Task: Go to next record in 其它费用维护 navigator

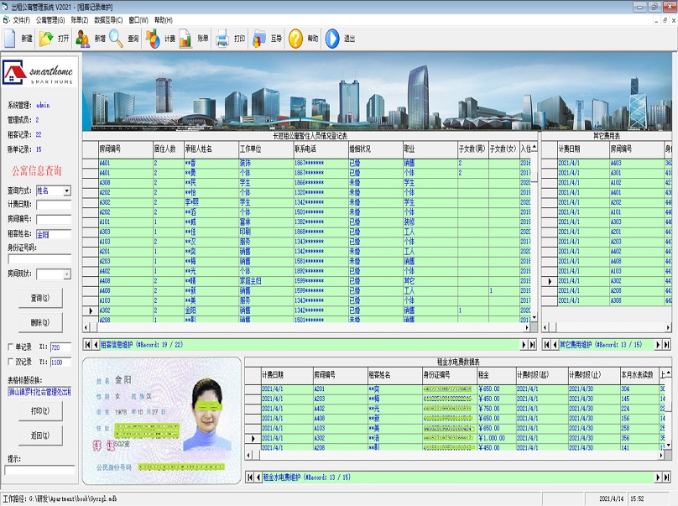Action: pyautogui.click(x=658, y=345)
